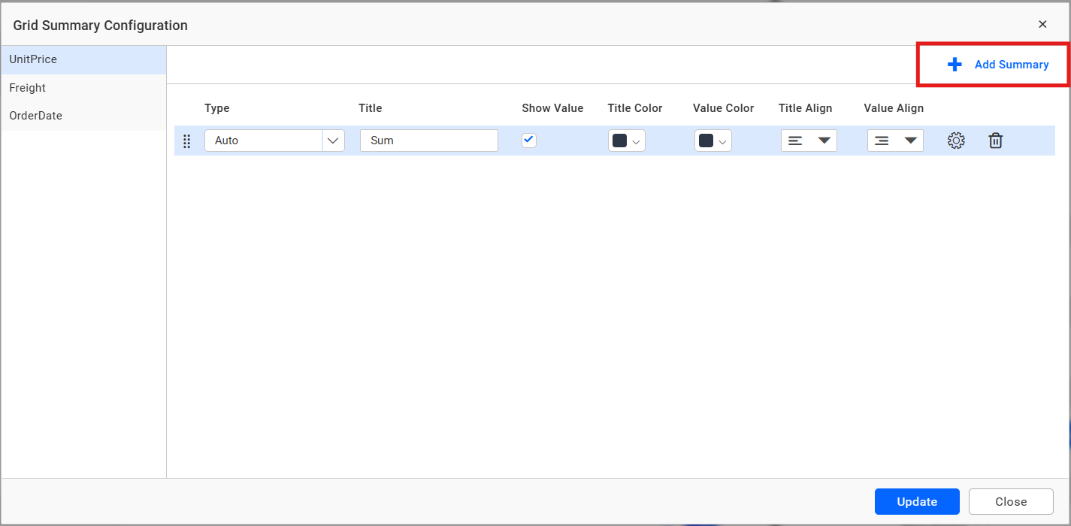Screen dimensions: 1071x526
Task: Click the gear settings icon in summary row
Action: (x=955, y=141)
